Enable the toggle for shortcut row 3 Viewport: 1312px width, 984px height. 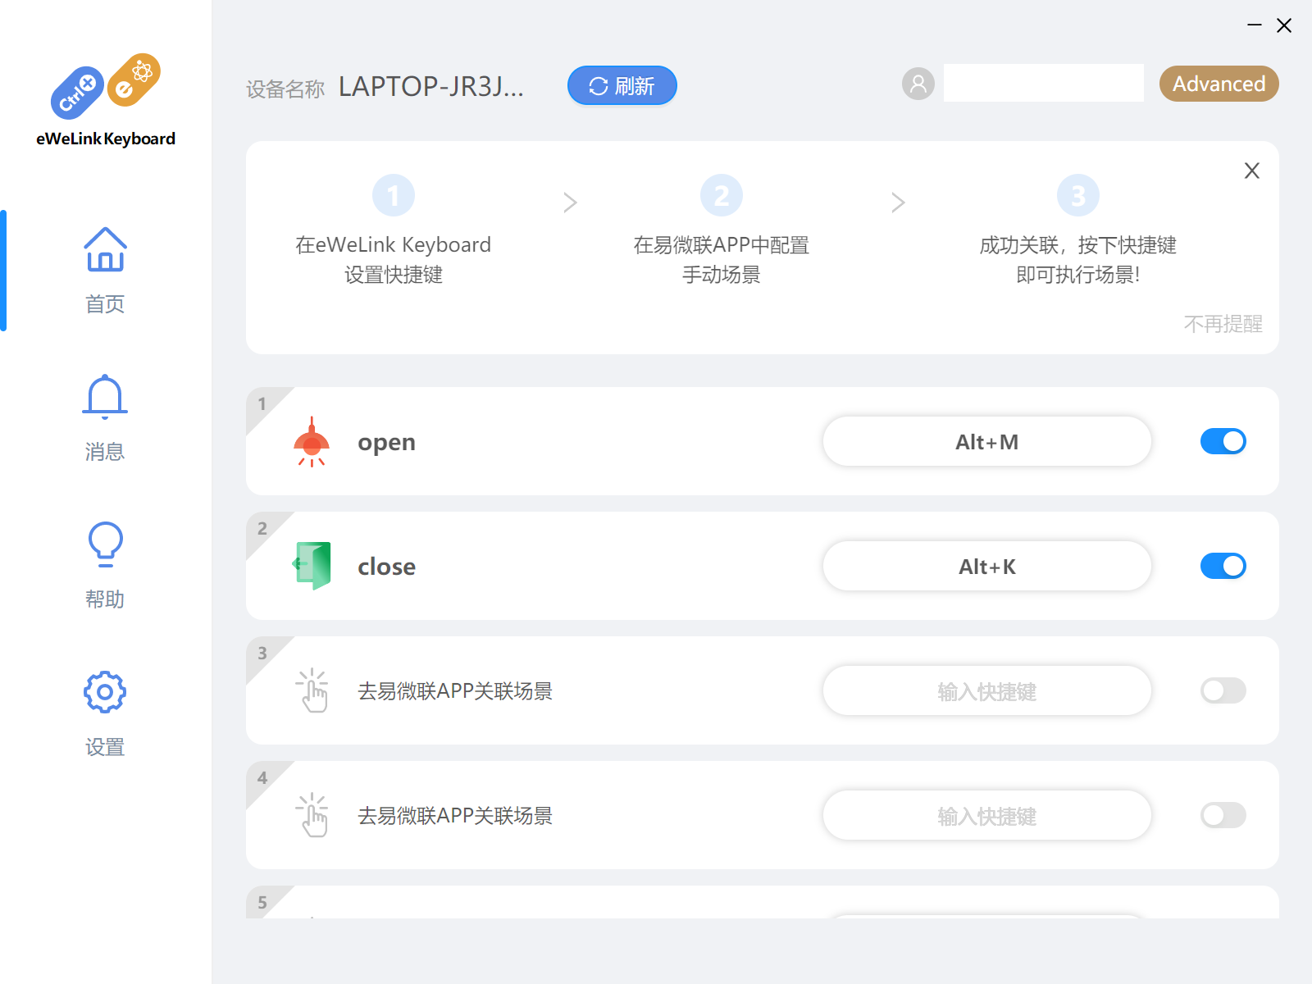[1223, 690]
